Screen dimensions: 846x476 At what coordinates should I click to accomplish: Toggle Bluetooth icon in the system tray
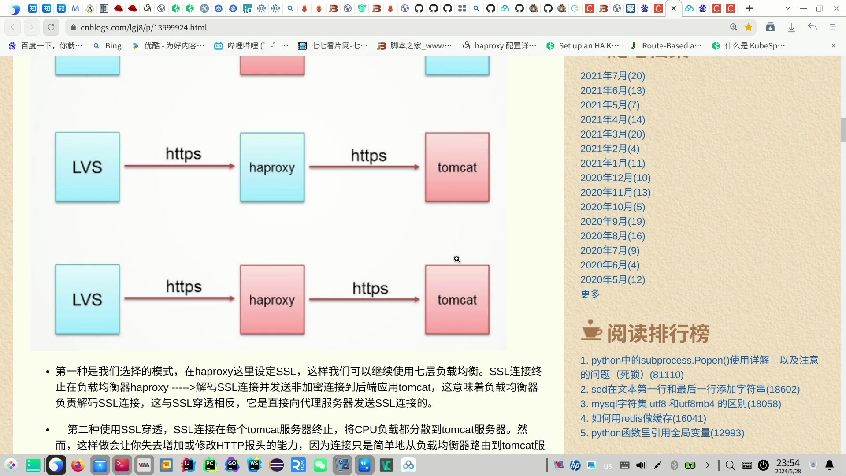click(674, 465)
